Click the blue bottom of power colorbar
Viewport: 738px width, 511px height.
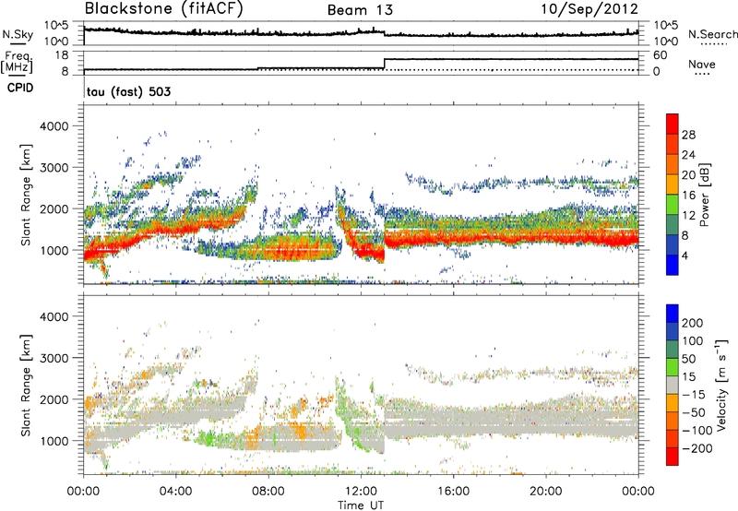tap(673, 267)
